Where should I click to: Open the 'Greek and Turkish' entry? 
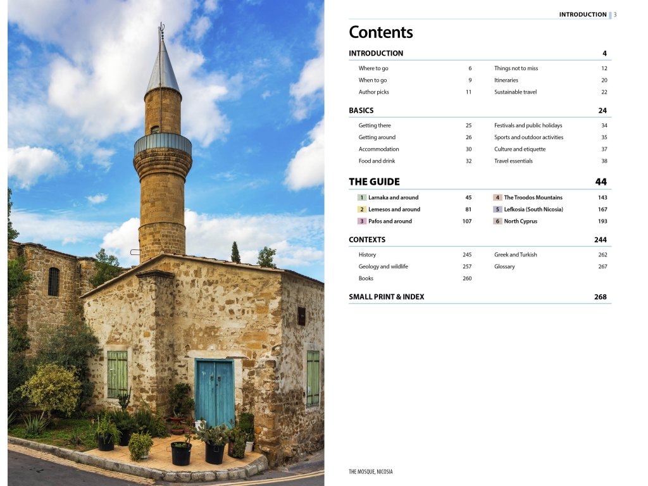(x=515, y=254)
